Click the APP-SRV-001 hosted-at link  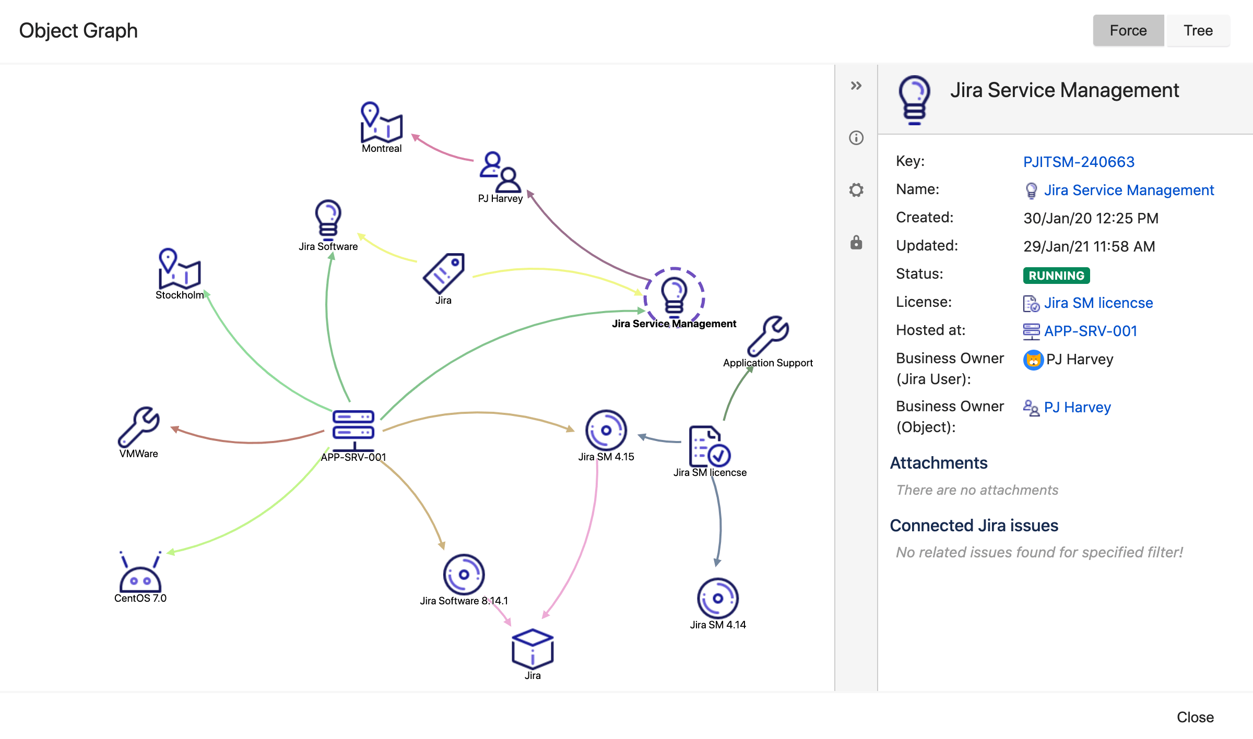tap(1090, 330)
